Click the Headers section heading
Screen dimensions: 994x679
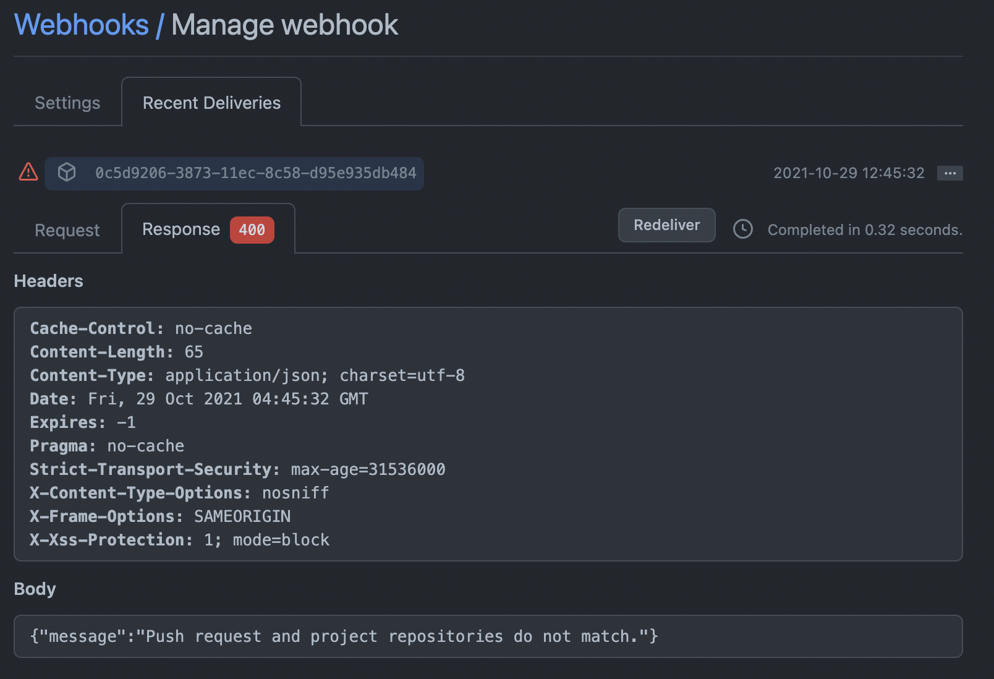[x=48, y=281]
